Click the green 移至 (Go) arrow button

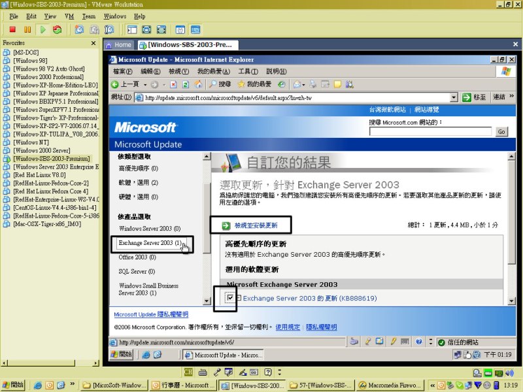pyautogui.click(x=466, y=97)
